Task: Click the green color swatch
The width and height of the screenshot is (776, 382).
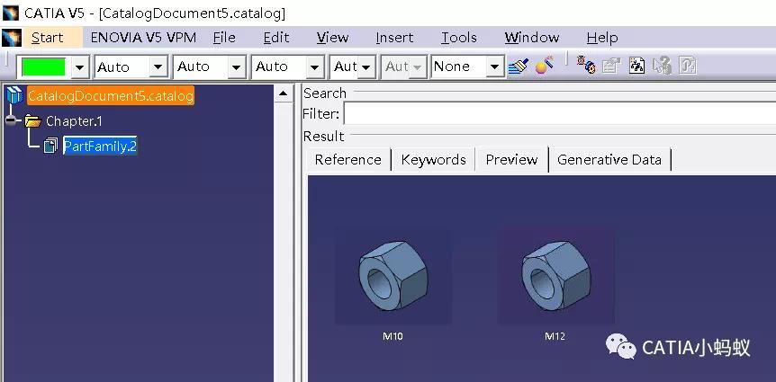Action: [x=43, y=67]
